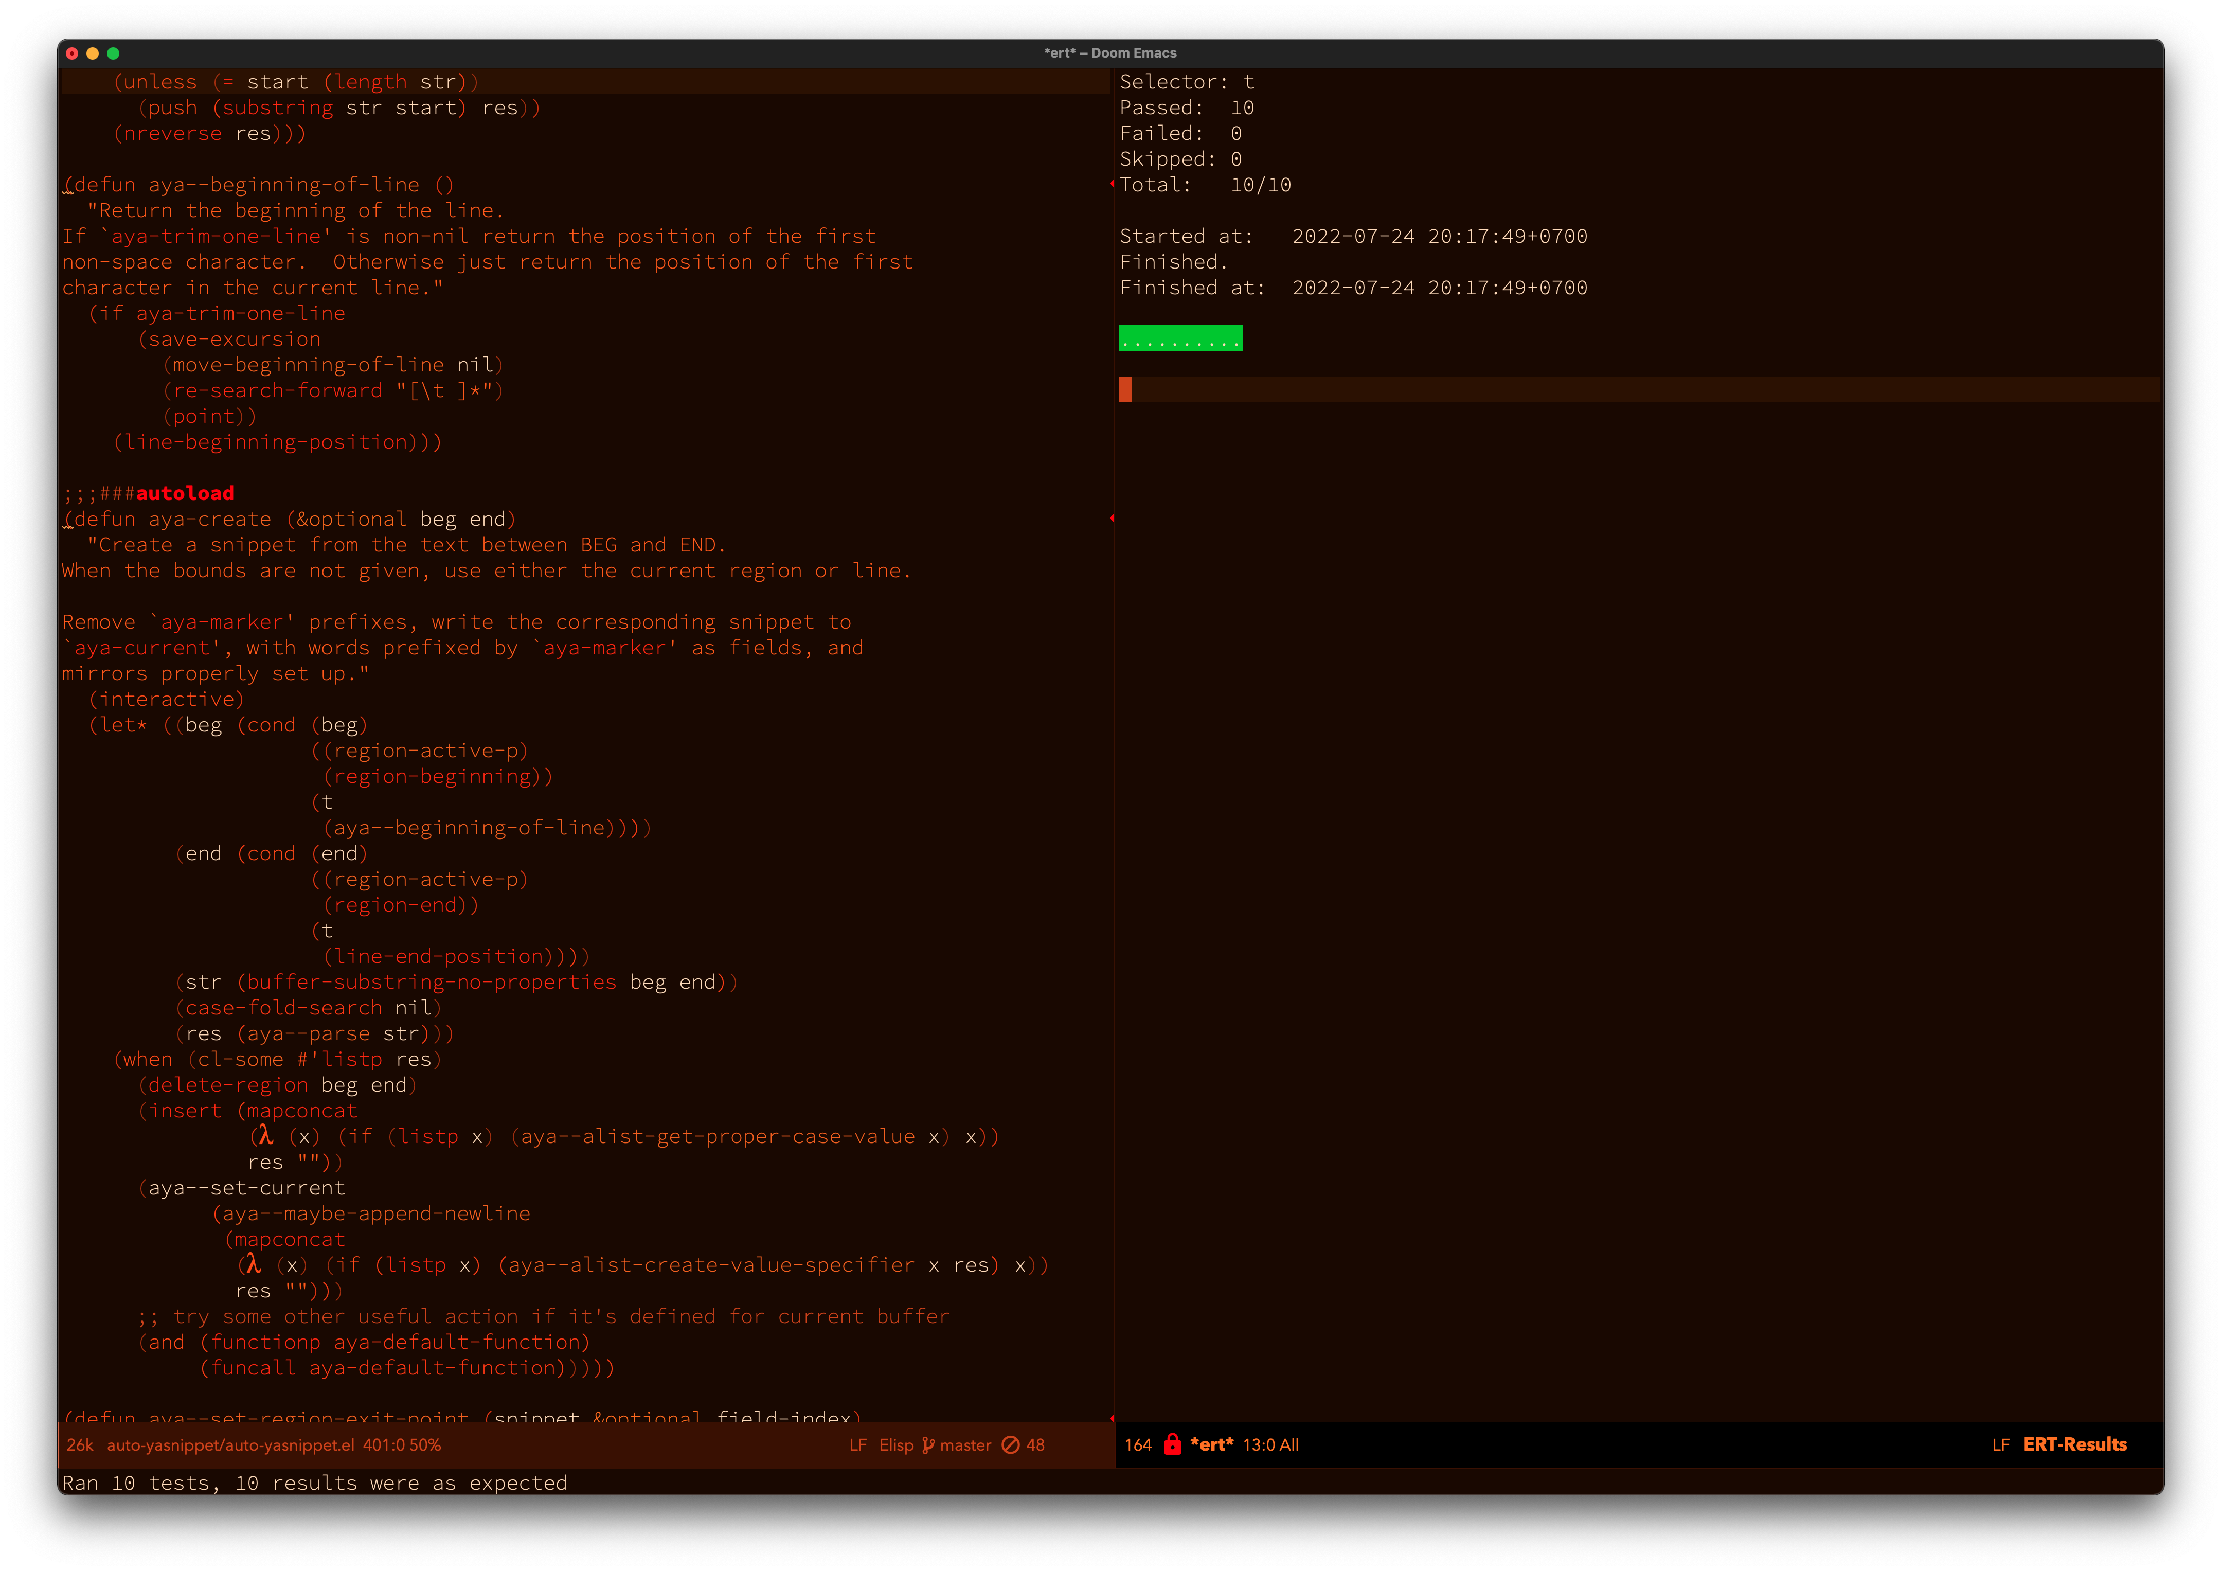Click the 401:0 50% position indicator
This screenshot has width=2222, height=1571.
coord(402,1444)
